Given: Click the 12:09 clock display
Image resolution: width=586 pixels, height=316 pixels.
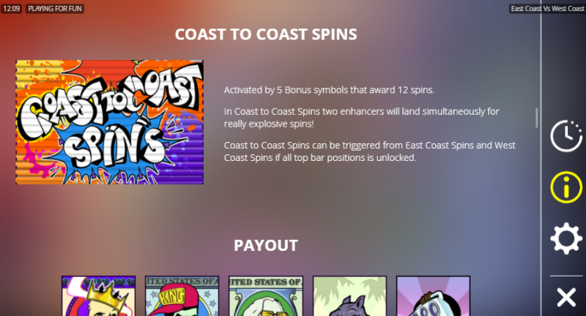Looking at the screenshot, I should pos(11,9).
